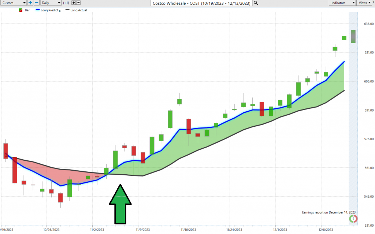The height and width of the screenshot is (234, 375).
Task: Click the Long.Actual legend label
Action: [x=79, y=10]
